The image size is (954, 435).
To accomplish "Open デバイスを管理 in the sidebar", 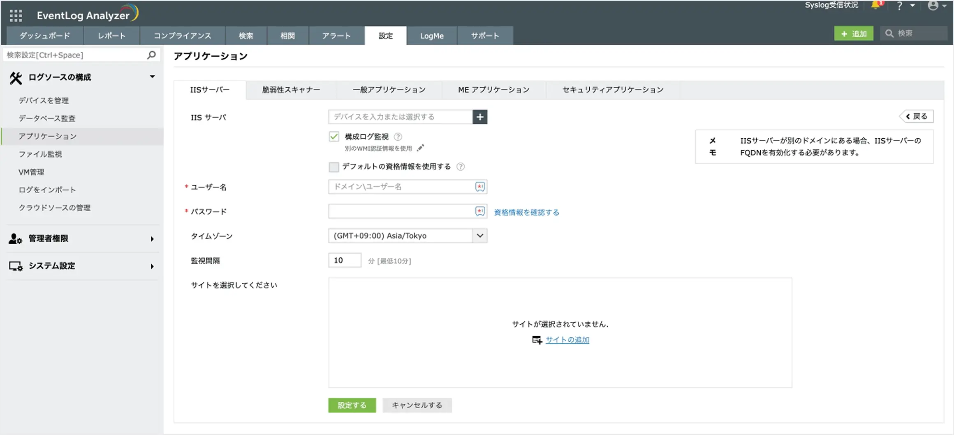I will 44,101.
